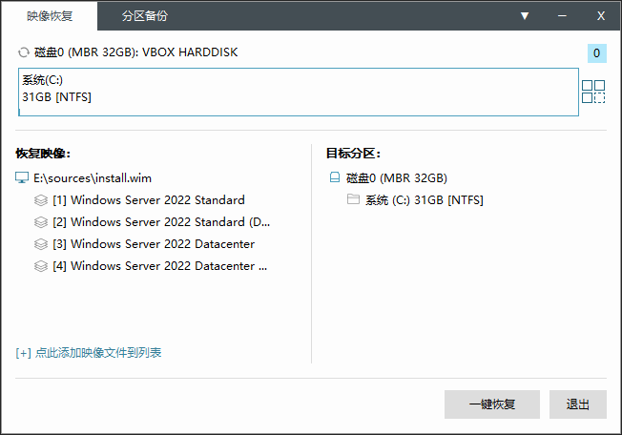Click the blue disk number 0 badge

pos(596,53)
